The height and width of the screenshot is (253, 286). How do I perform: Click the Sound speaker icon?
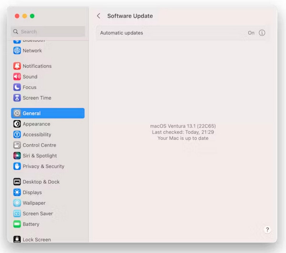[17, 77]
